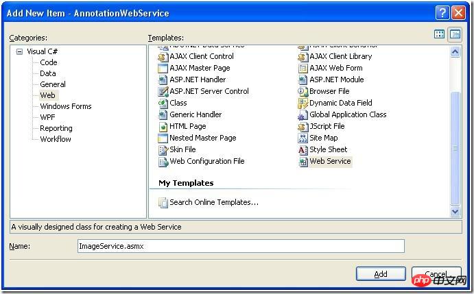Image resolution: width=474 pixels, height=294 pixels.
Task: Select the HTML Page template icon
Action: click(163, 127)
